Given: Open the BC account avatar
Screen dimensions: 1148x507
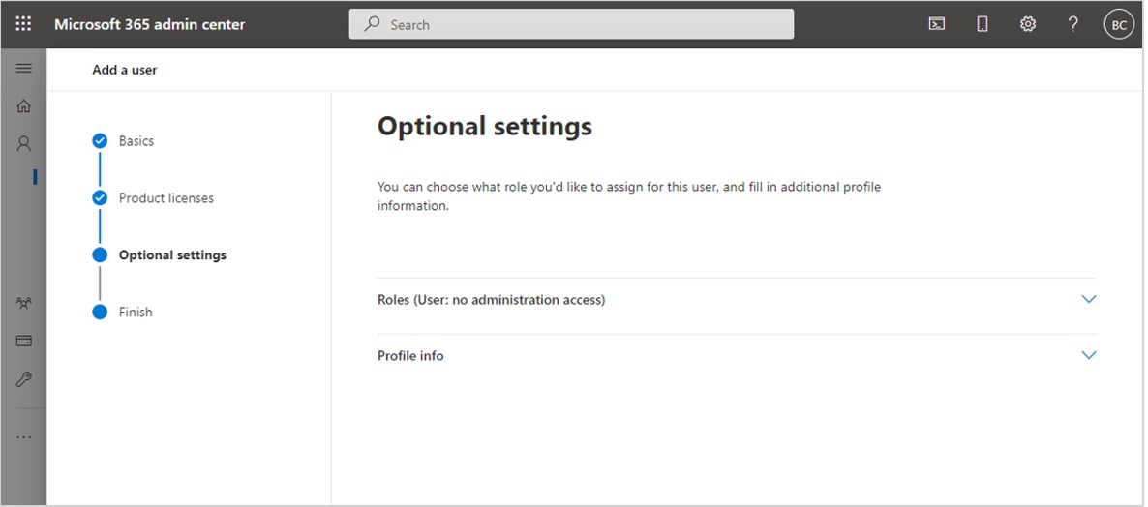Looking at the screenshot, I should click(1119, 24).
